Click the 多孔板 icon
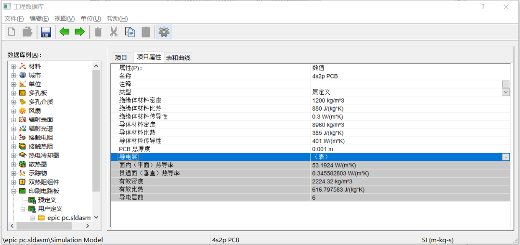The image size is (520, 245). pos(23,93)
